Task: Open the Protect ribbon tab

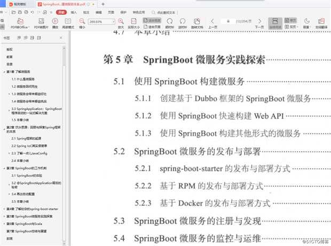Action: pyautogui.click(x=123, y=12)
